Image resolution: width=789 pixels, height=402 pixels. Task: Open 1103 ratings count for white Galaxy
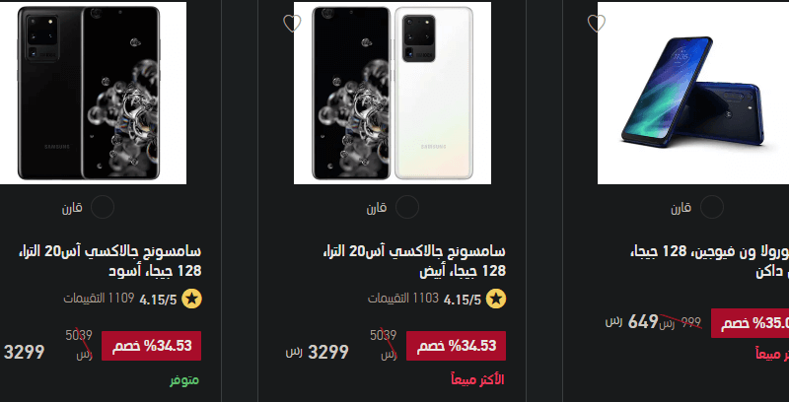tap(403, 299)
